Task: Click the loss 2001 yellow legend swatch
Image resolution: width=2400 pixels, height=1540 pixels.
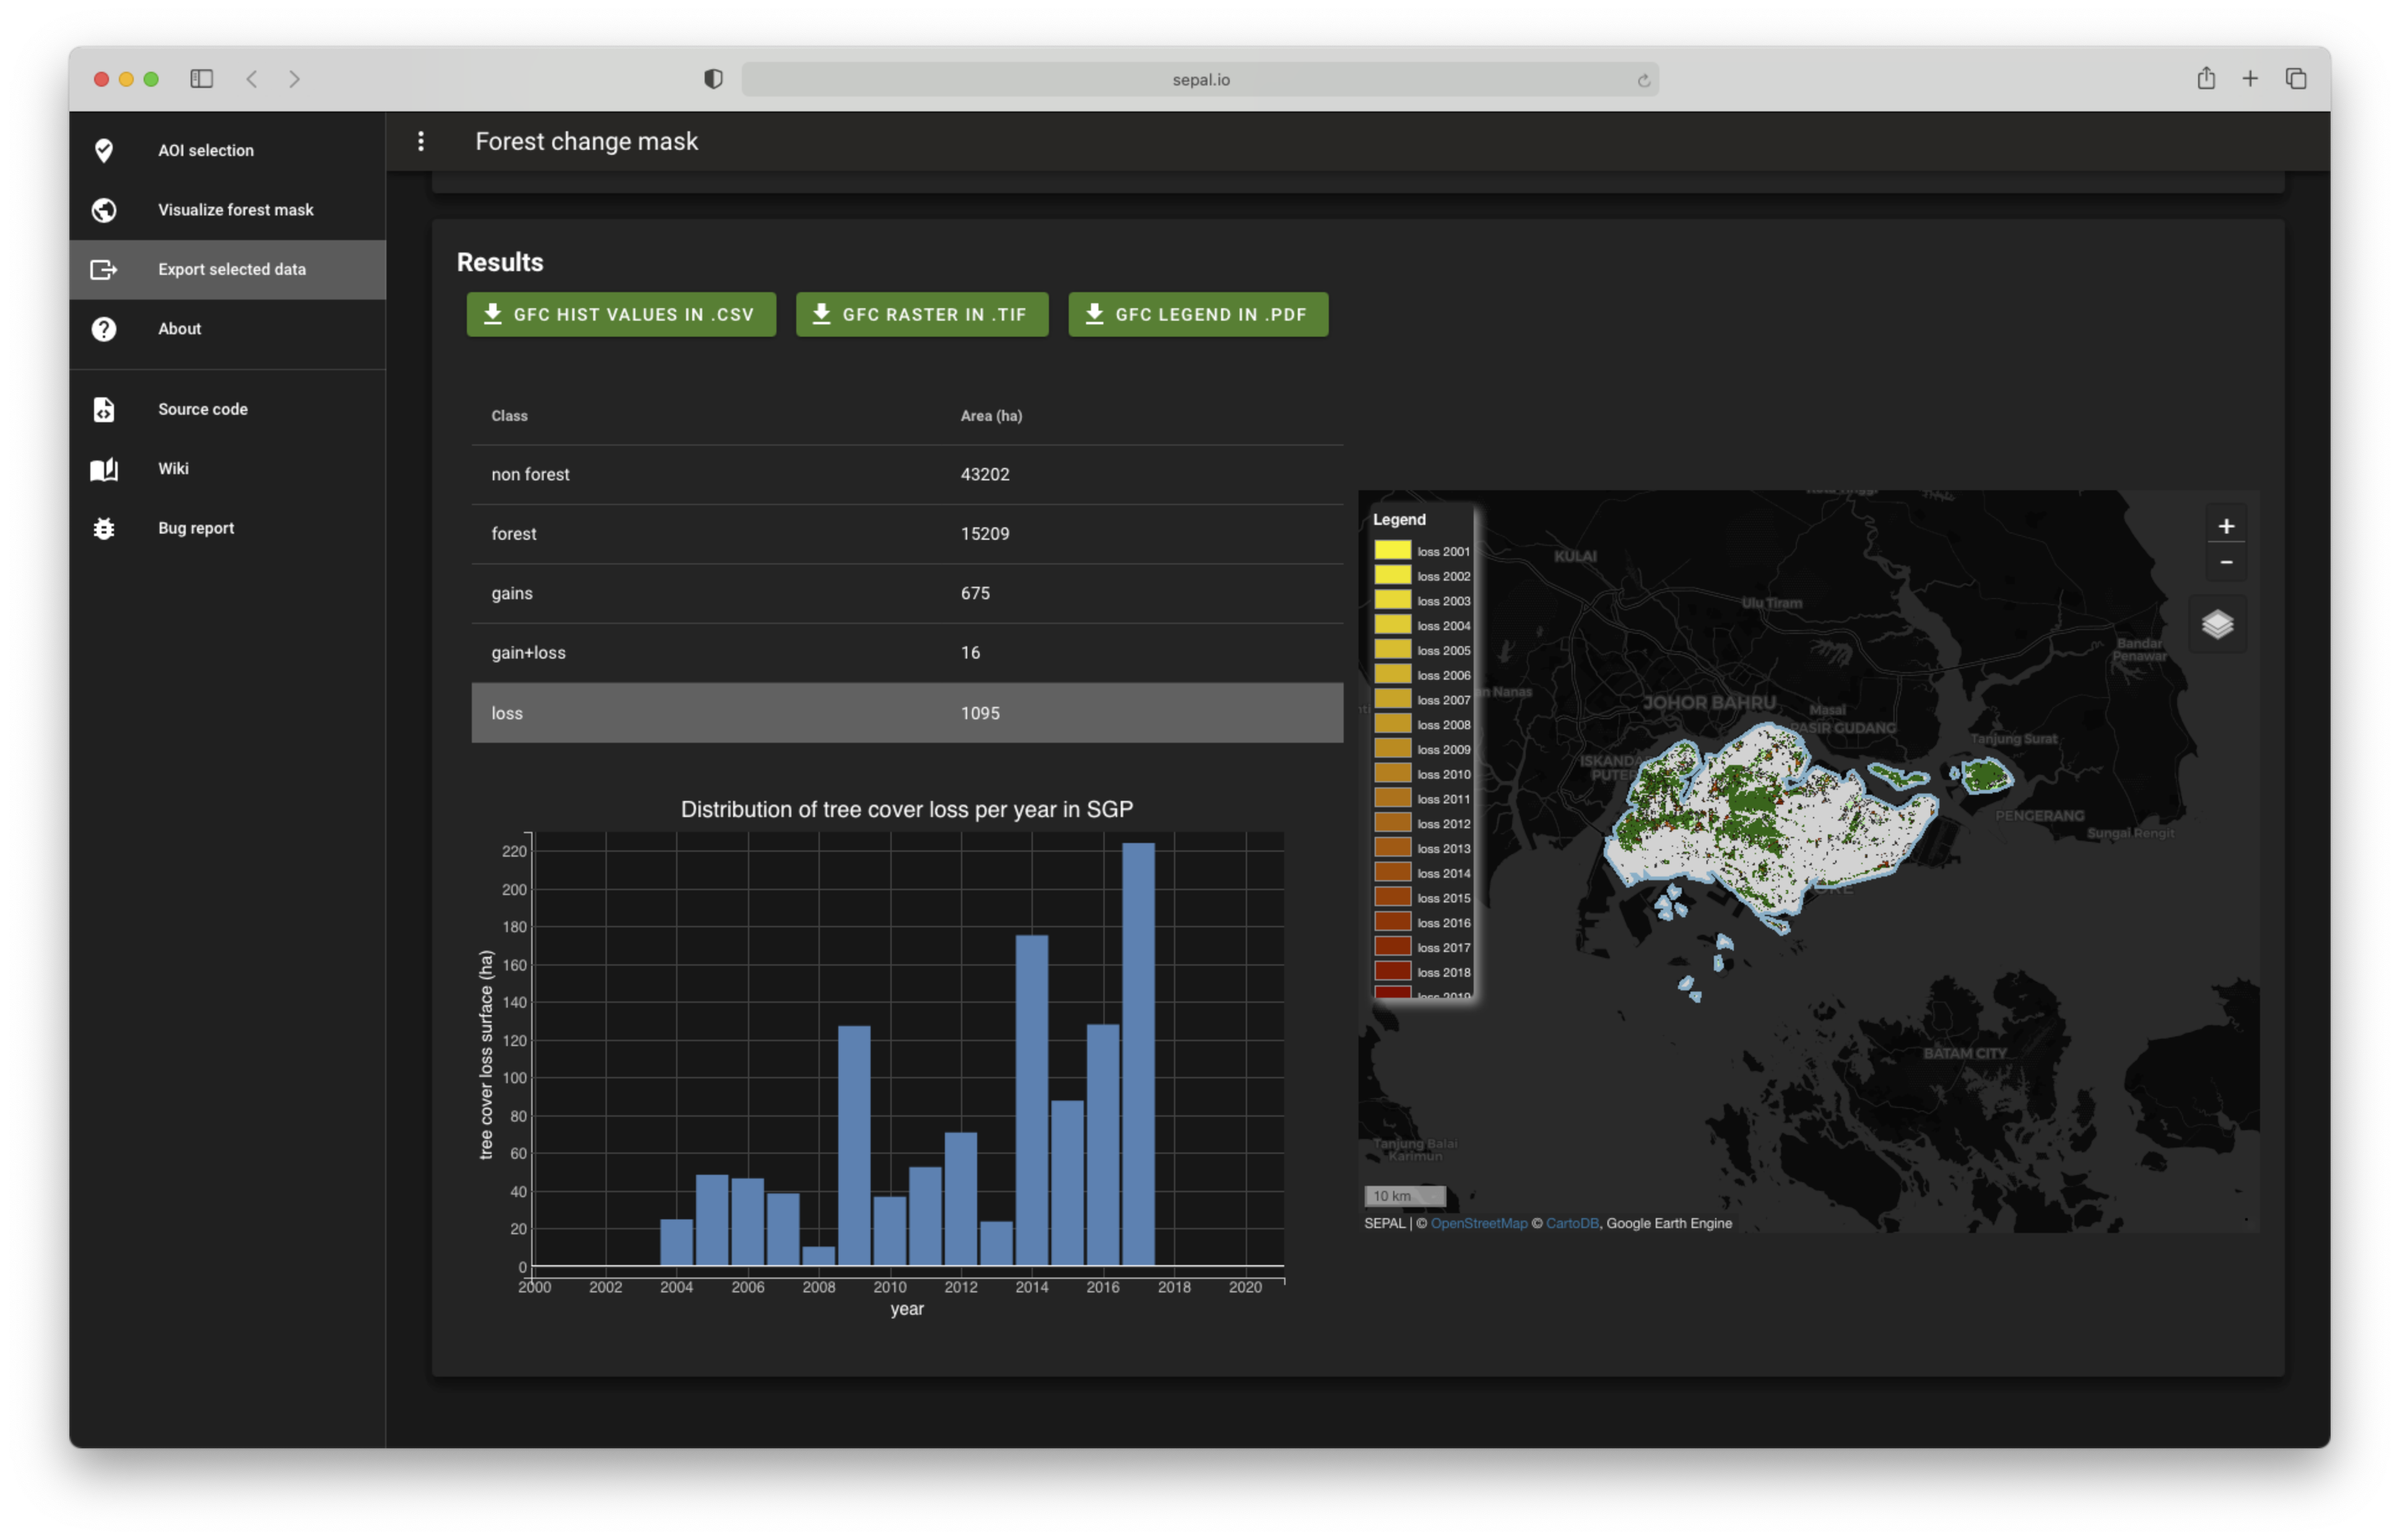Action: (x=1391, y=550)
